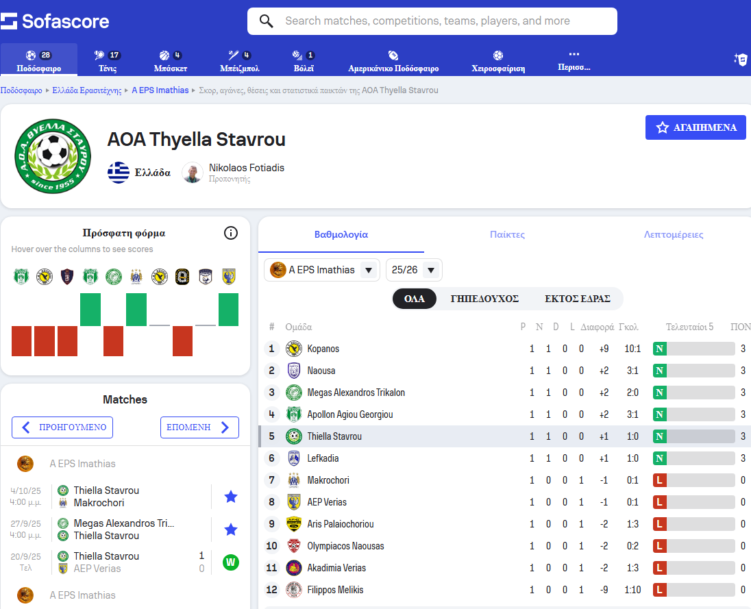Click the shield icon at top right
This screenshot has width=751, height=609.
click(x=741, y=60)
